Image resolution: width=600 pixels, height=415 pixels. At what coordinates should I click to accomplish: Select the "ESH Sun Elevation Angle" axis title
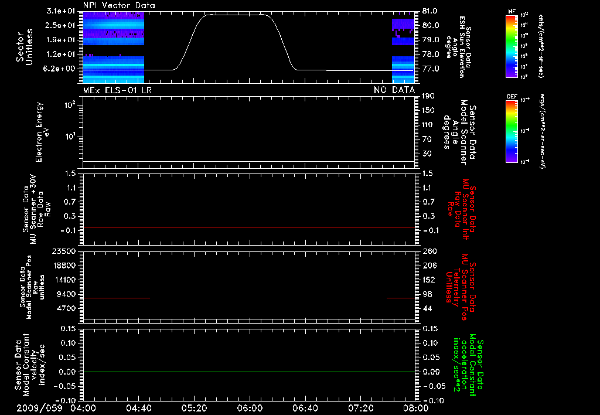pos(458,47)
